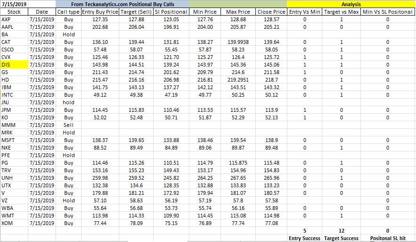Click the Target Success total 12
This screenshot has height=242, width=416.
(x=341, y=231)
